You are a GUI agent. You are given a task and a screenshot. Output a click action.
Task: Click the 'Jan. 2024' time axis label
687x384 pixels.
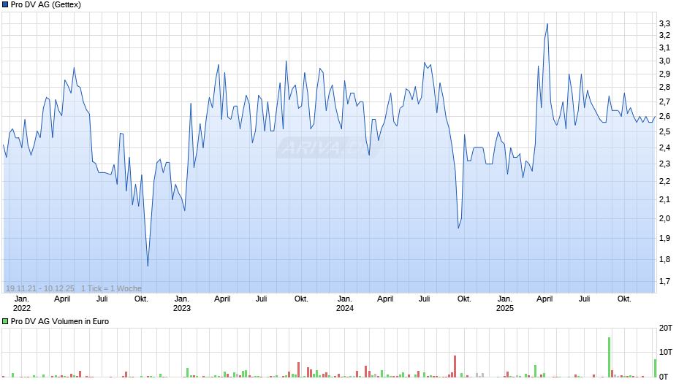345,304
